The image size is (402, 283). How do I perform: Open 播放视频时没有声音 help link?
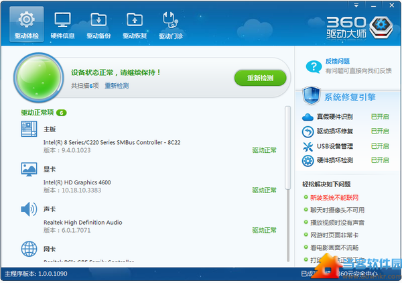(x=338, y=223)
